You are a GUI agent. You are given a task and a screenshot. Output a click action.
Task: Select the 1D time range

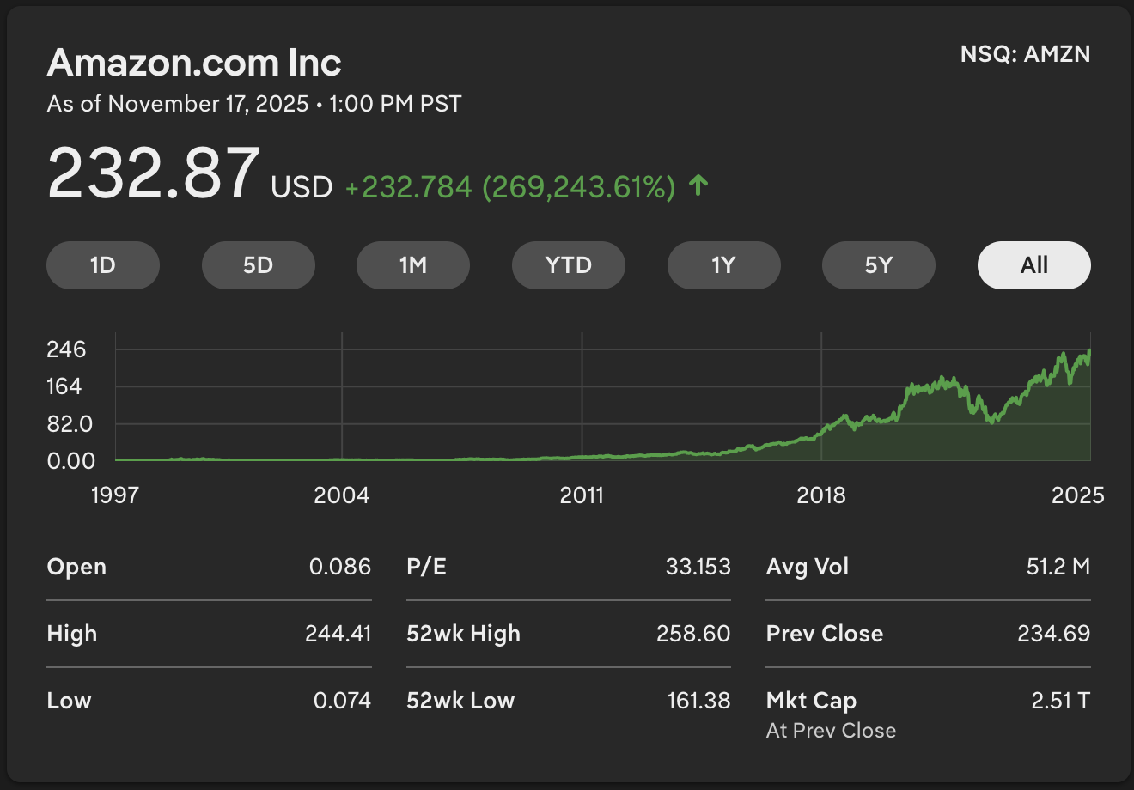tap(103, 265)
